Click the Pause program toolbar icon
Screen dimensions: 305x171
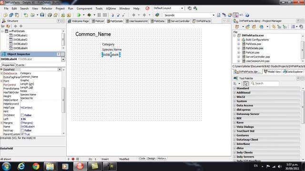pos(99,15)
